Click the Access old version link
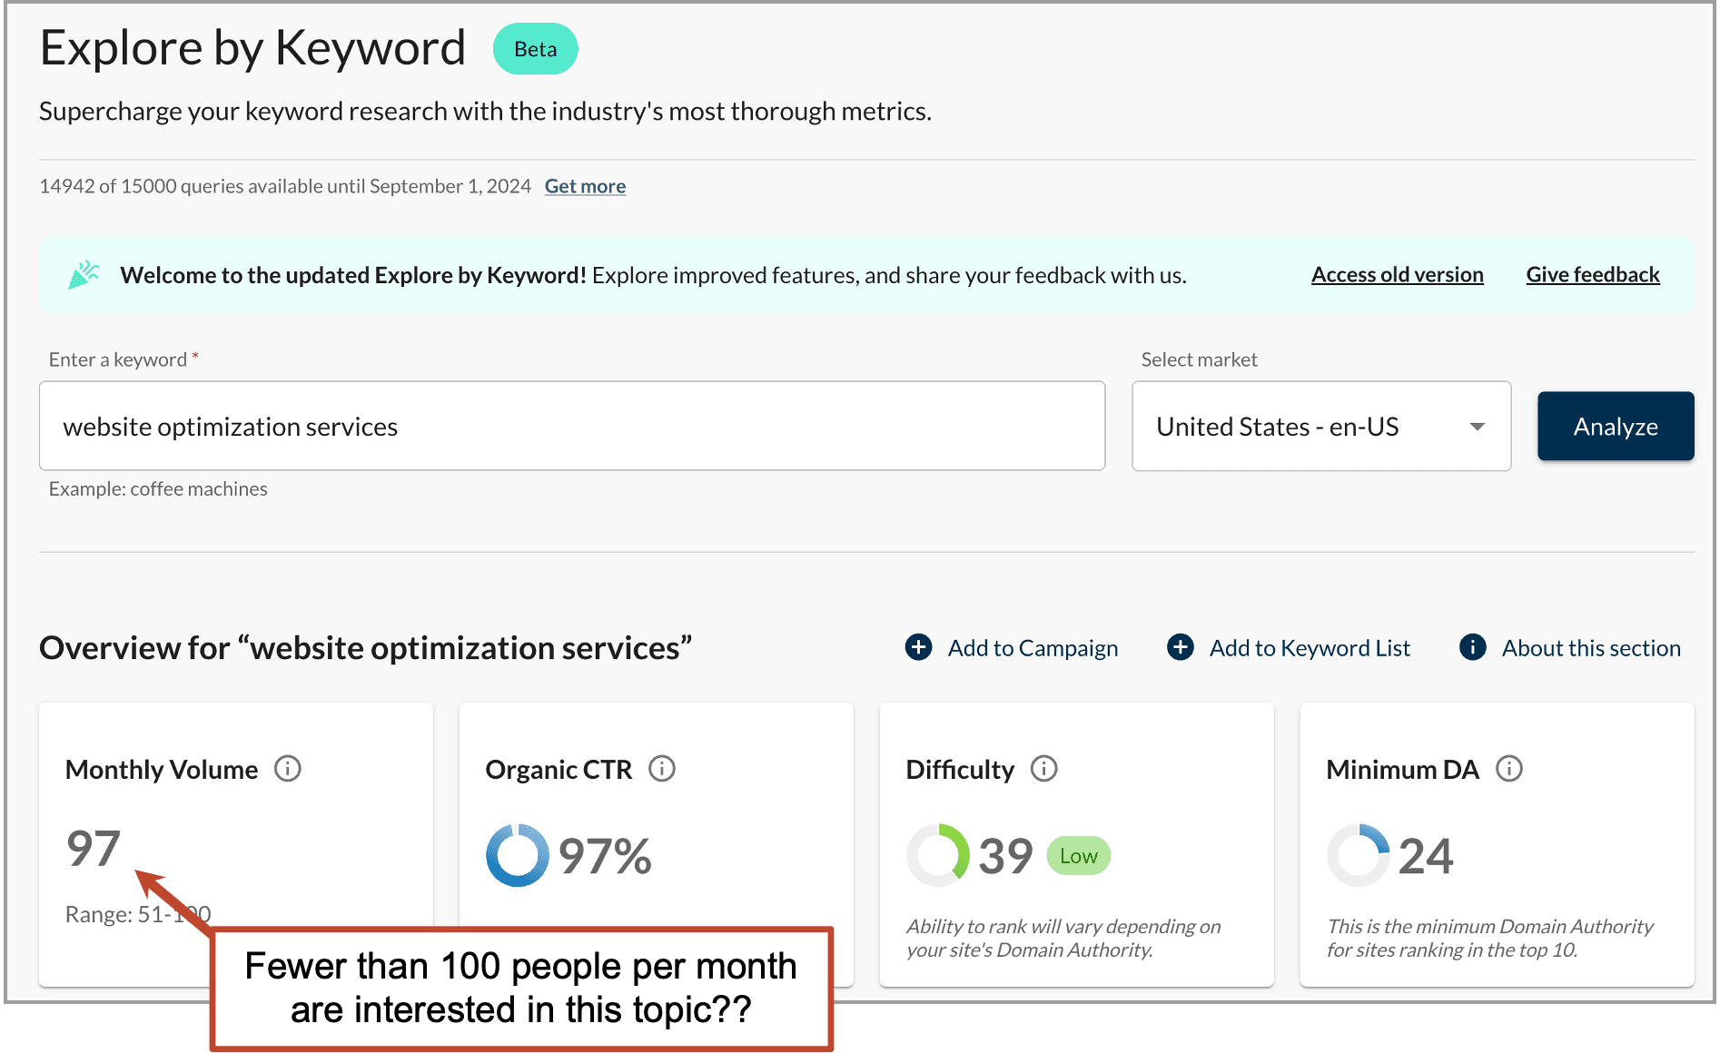The height and width of the screenshot is (1053, 1720). coord(1397,275)
